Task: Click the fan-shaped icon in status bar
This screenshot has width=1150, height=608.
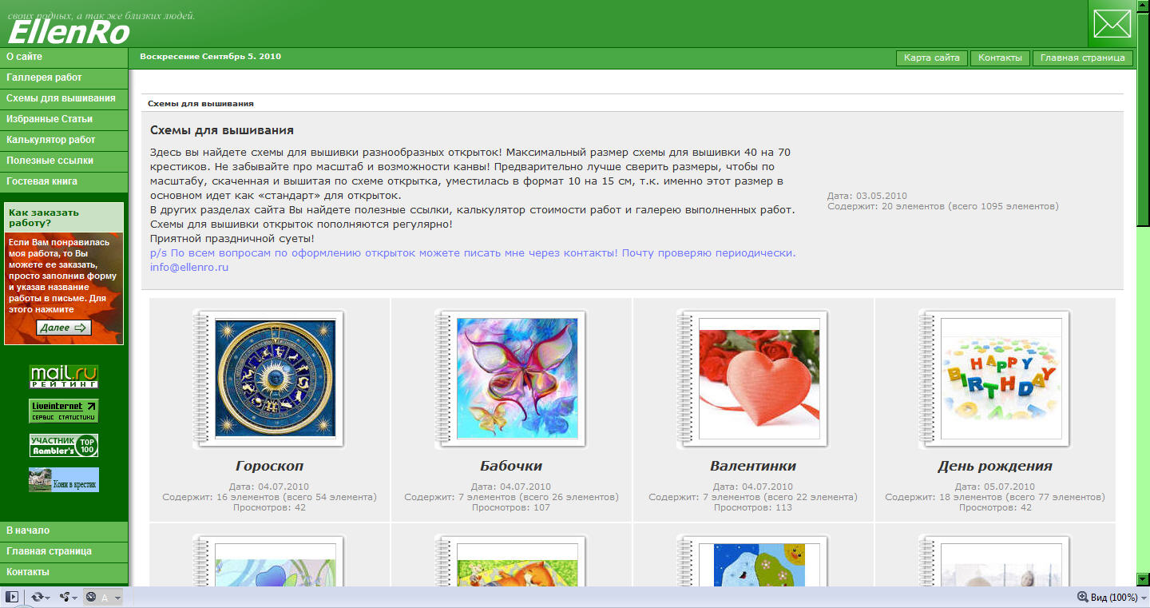Action: click(65, 597)
